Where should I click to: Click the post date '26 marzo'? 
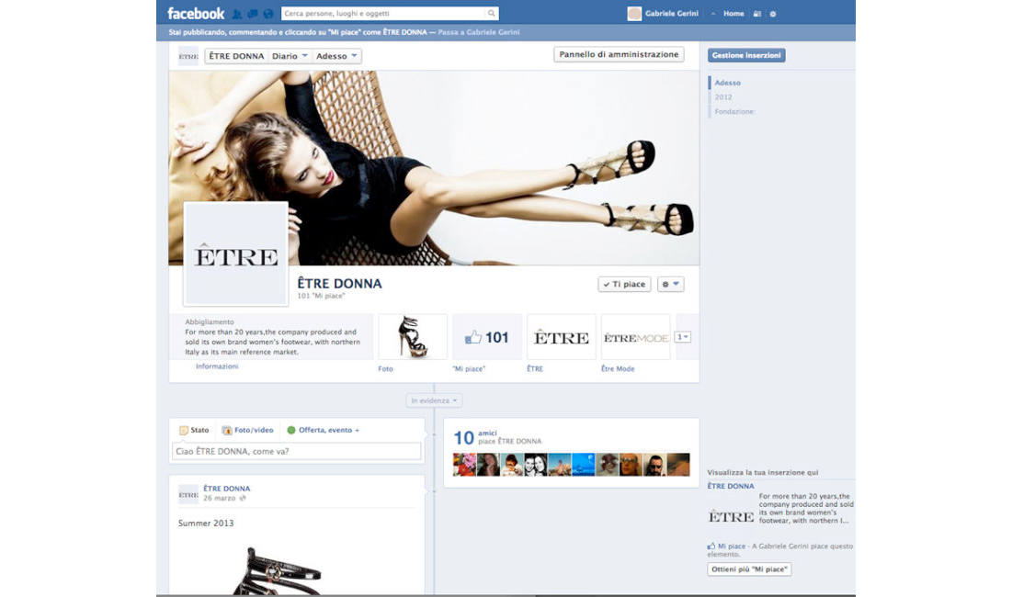point(220,499)
